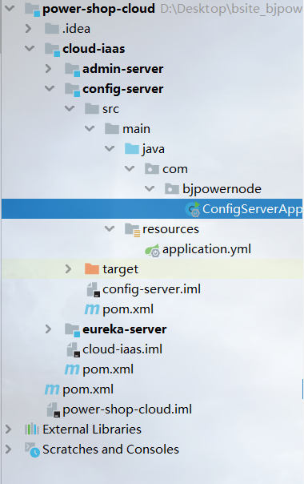Click the application.yml Spring config icon
Image resolution: width=304 pixels, height=484 pixels.
[153, 250]
